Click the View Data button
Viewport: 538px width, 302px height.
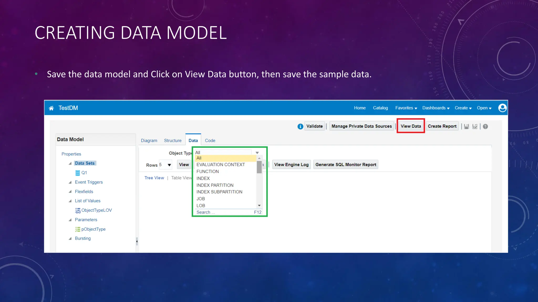411,126
